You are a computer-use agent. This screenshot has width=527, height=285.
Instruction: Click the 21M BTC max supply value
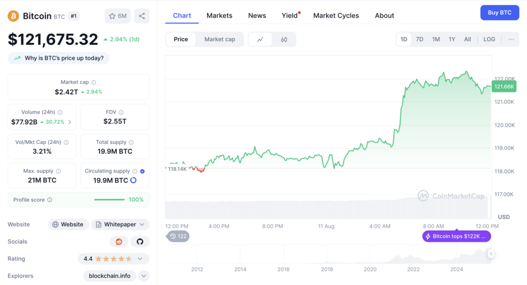tap(42, 180)
